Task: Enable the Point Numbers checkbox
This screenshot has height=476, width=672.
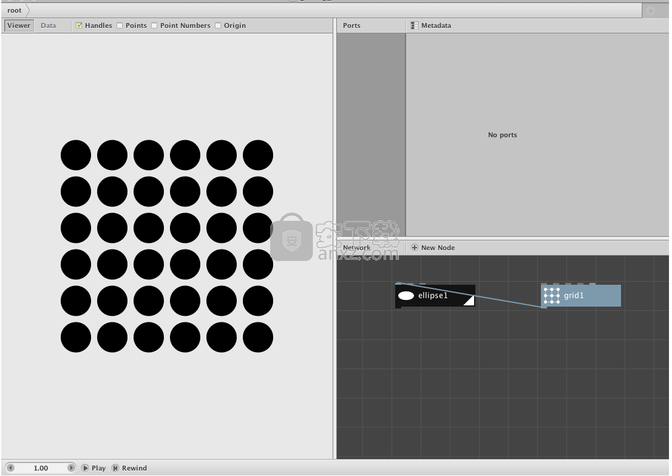Action: pos(154,25)
